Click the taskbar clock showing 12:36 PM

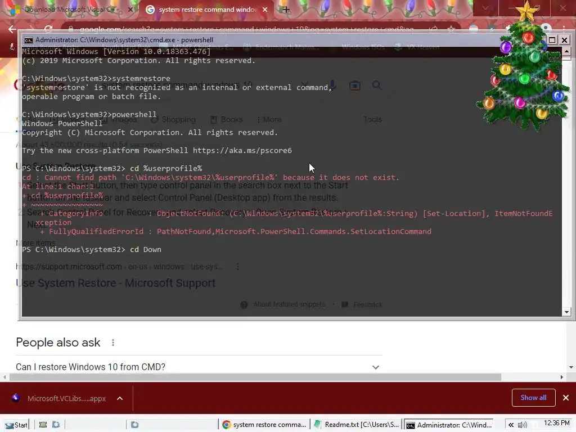pyautogui.click(x=556, y=423)
